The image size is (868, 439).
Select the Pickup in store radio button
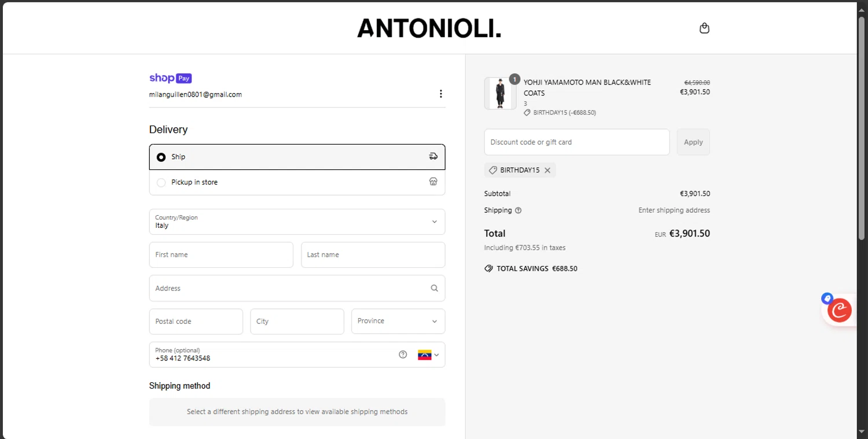pos(161,182)
